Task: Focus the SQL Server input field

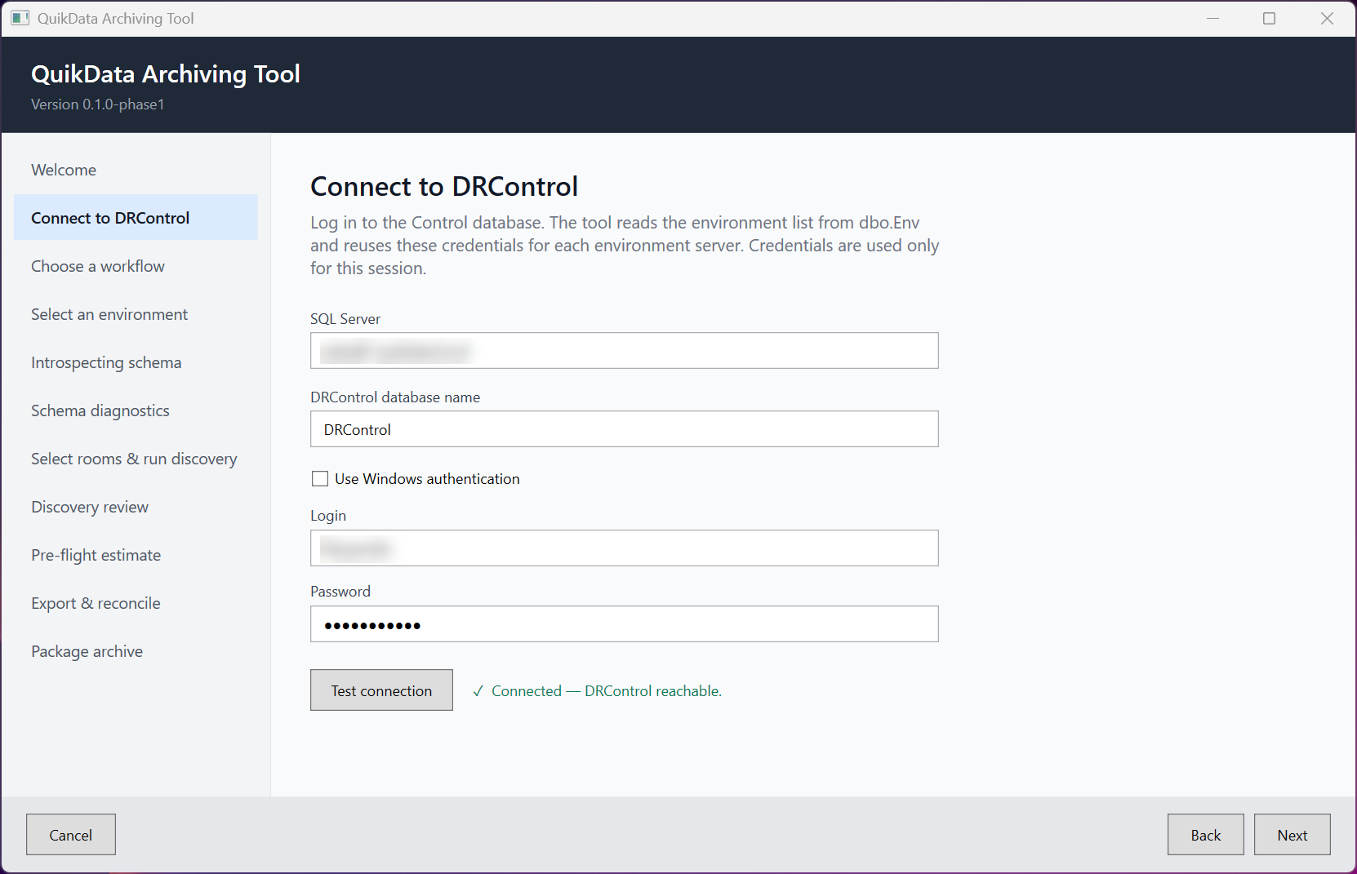Action: [625, 351]
